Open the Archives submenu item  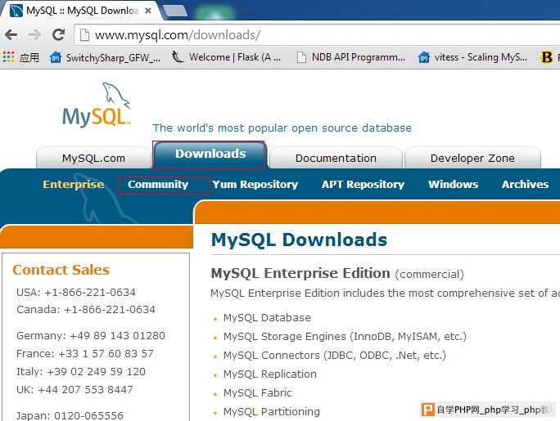525,184
